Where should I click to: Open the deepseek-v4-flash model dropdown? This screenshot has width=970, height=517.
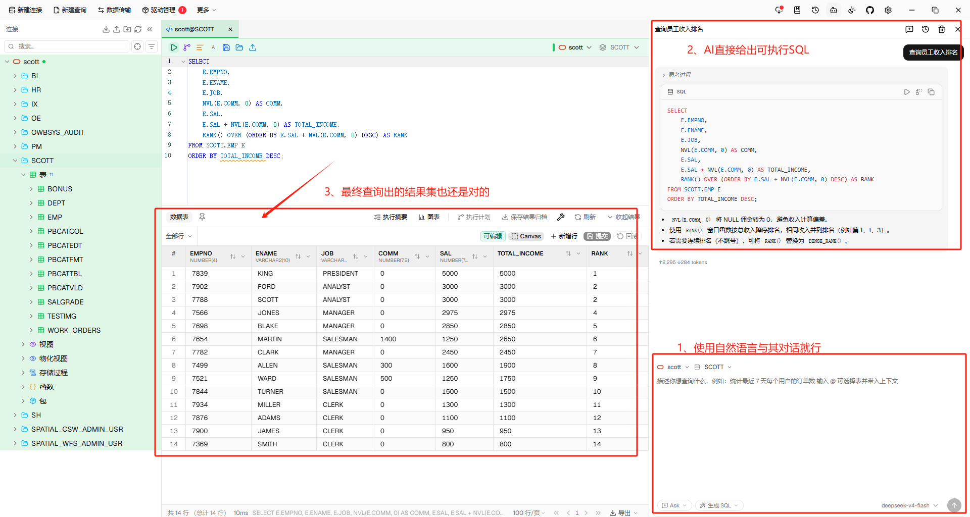point(909,505)
